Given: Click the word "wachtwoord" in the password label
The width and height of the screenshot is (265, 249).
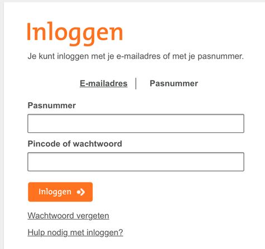Looking at the screenshot, I should coord(98,143).
